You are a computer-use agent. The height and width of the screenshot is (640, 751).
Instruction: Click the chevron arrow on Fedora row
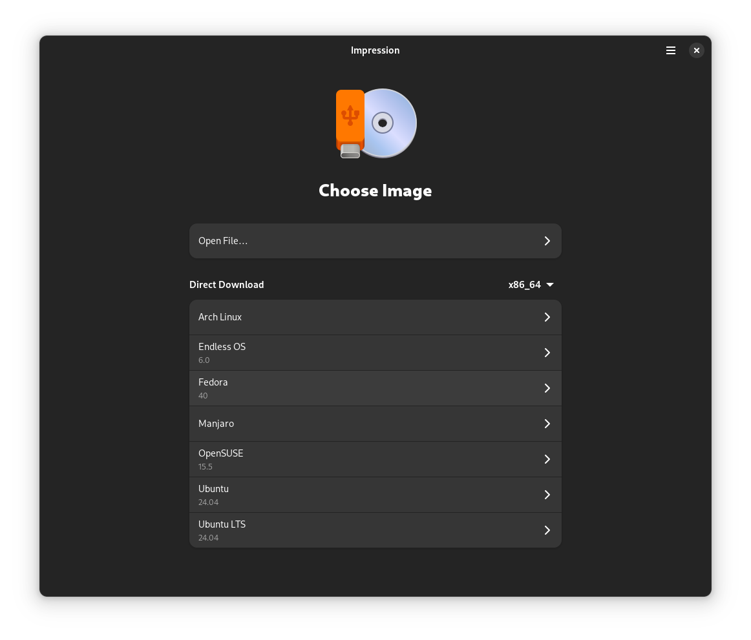(x=547, y=388)
